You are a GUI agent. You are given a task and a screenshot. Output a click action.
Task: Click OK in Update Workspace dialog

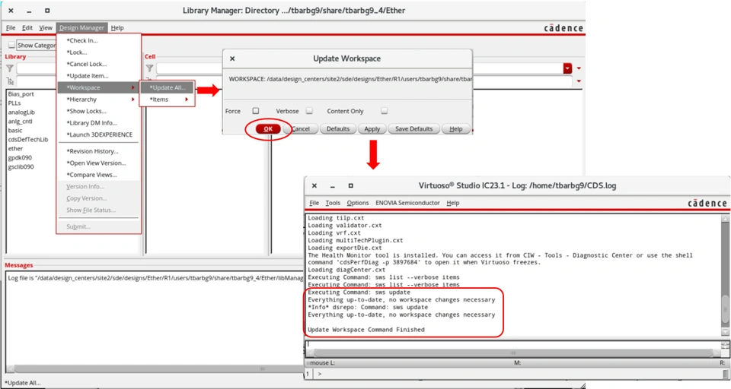(268, 129)
